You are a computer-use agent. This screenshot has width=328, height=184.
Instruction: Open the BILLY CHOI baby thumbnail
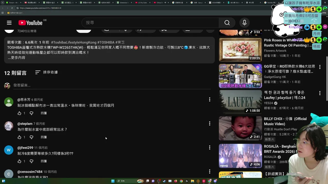click(240, 128)
